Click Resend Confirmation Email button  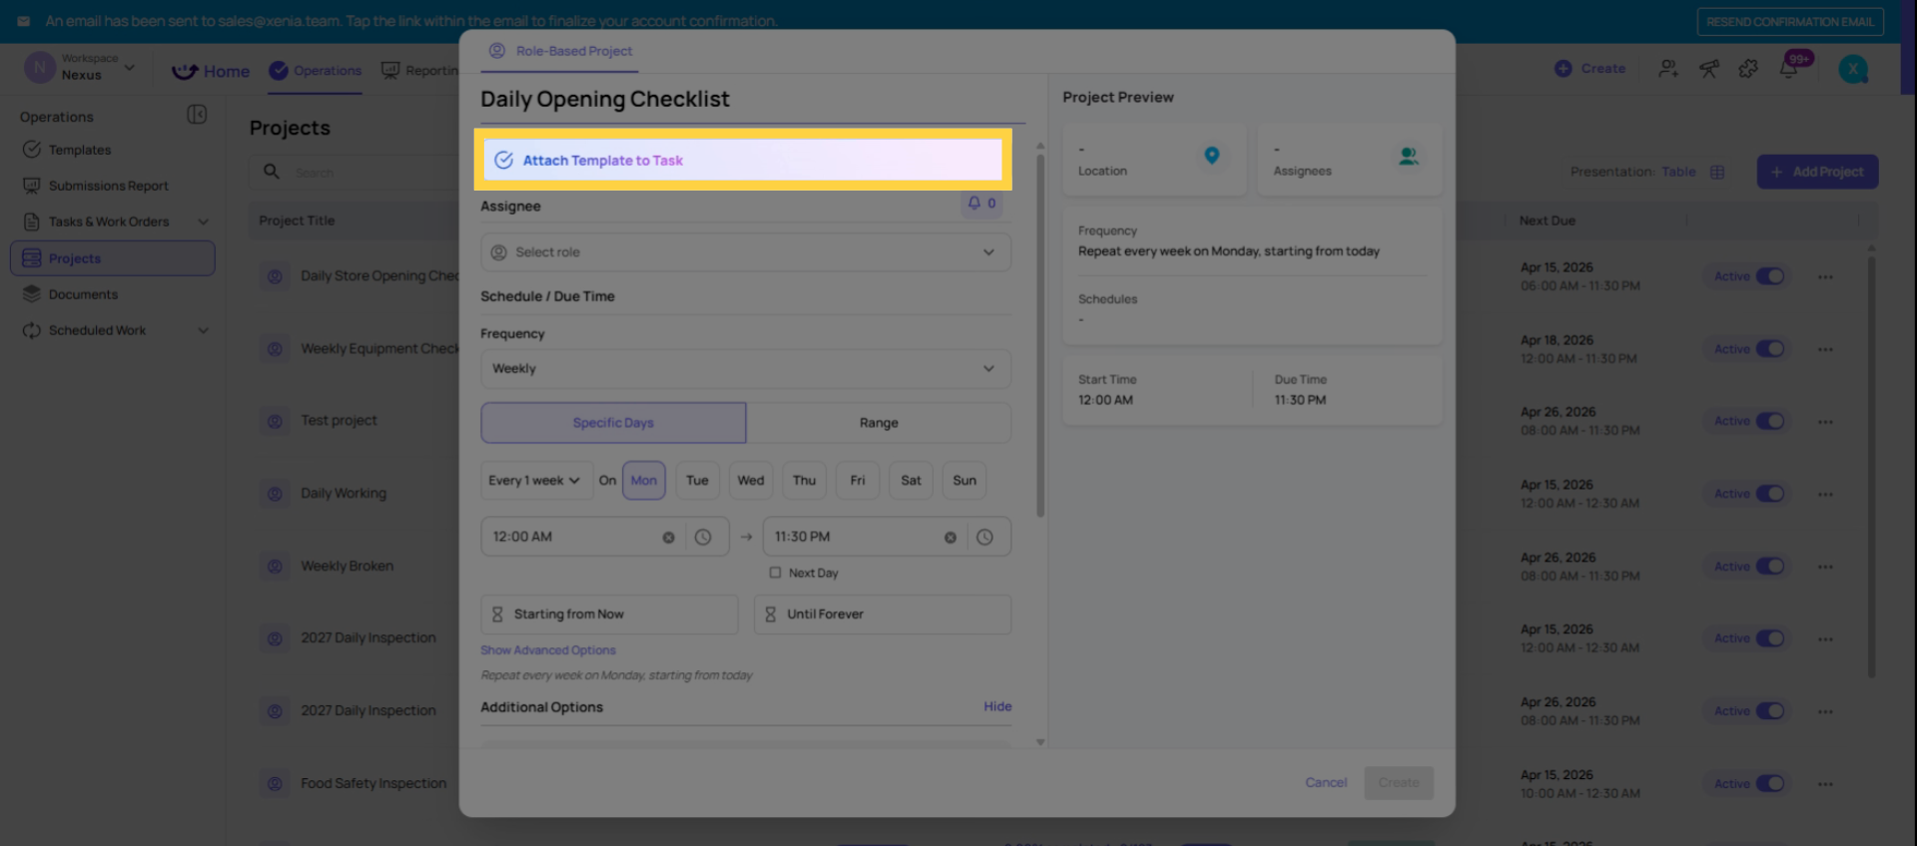[x=1790, y=21]
